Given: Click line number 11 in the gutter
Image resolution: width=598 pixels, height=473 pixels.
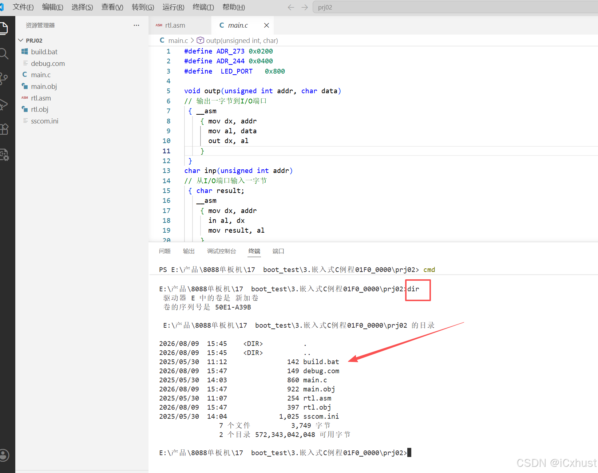Looking at the screenshot, I should click(166, 151).
